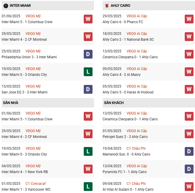Screen dimensions: 195x193
Task: Open VĐQG Ai Cập link for Pharco match
Action: (x=137, y=16)
